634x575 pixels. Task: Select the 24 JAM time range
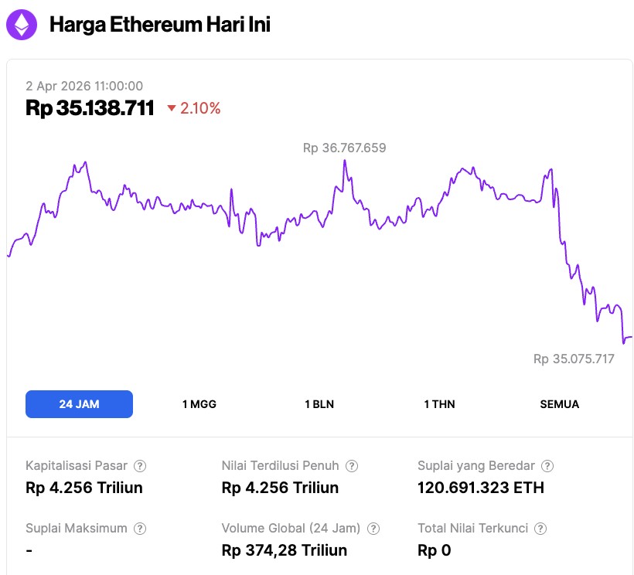pyautogui.click(x=79, y=404)
